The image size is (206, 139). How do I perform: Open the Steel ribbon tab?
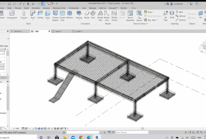point(10,8)
